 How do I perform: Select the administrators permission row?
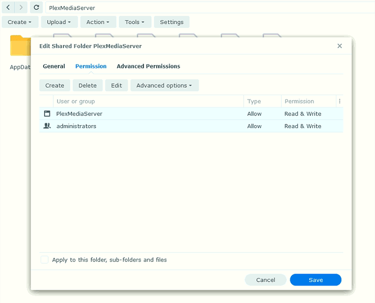[191, 126]
